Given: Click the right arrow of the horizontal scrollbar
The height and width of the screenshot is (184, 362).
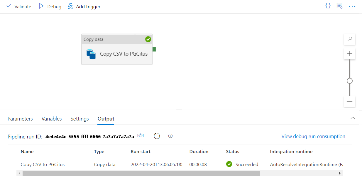Looking at the screenshot, I should 340,173.
